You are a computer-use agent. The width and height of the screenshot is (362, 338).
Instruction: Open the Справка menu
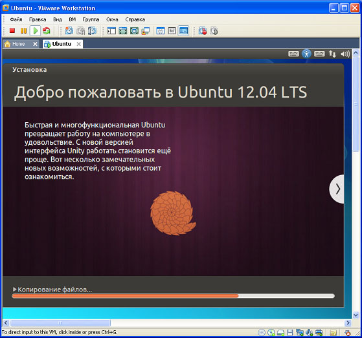click(x=135, y=19)
